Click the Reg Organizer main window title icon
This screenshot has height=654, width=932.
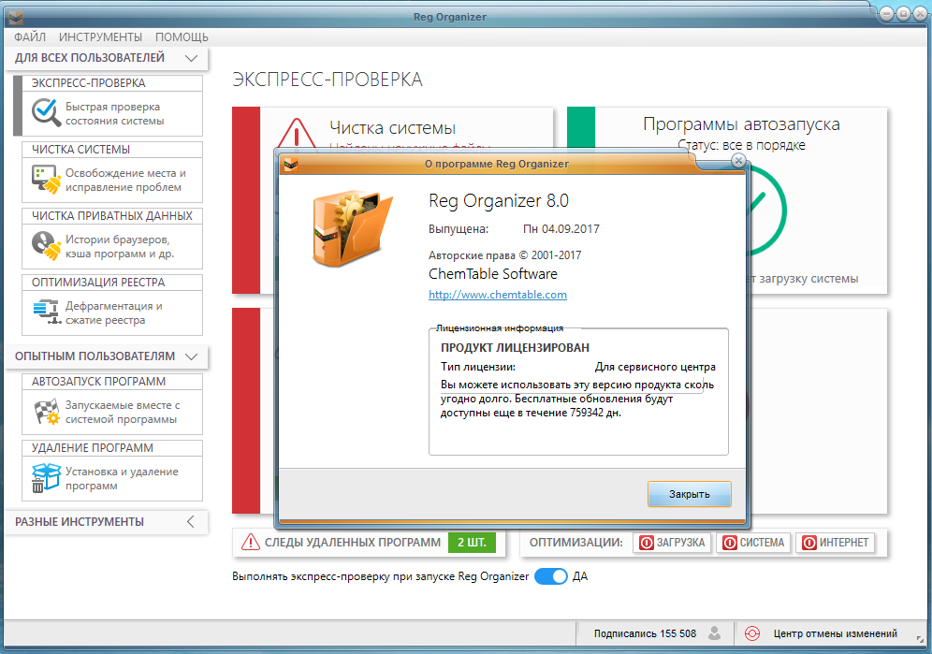point(16,17)
